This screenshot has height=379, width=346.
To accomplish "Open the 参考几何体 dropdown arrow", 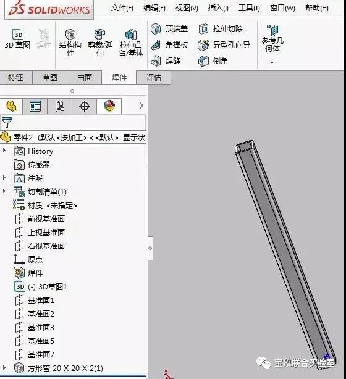I will 272,62.
